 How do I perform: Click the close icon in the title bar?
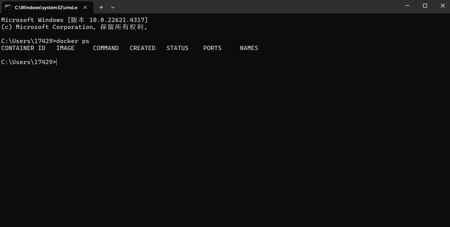point(443,5)
